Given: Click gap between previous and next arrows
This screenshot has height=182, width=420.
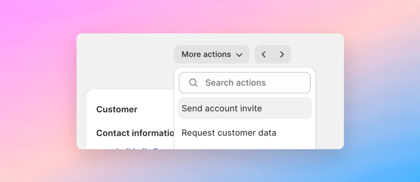Looking at the screenshot, I should (x=273, y=54).
